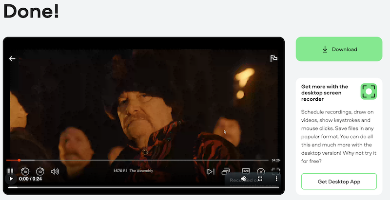Click the playback speed gauge icon
The width and height of the screenshot is (390, 200).
(261, 171)
